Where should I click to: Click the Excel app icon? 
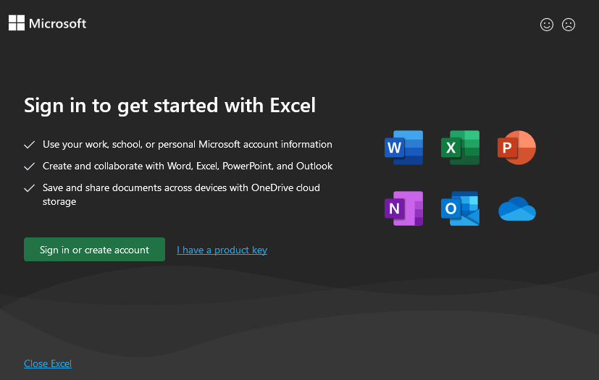pyautogui.click(x=461, y=148)
